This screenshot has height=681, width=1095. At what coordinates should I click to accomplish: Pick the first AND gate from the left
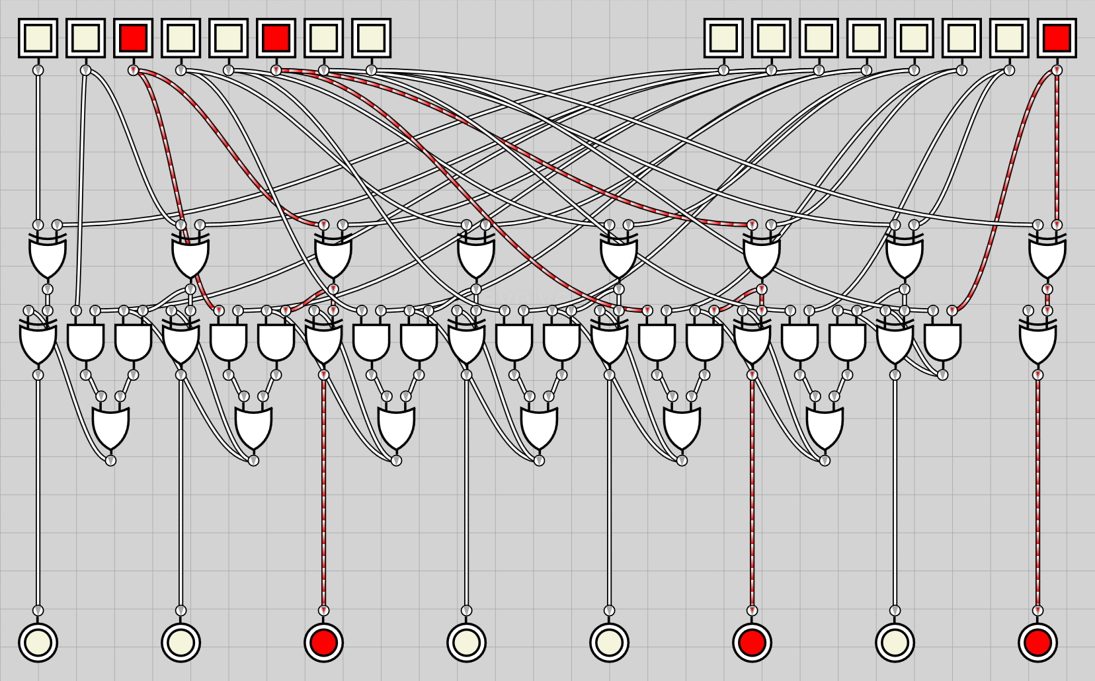(85, 342)
